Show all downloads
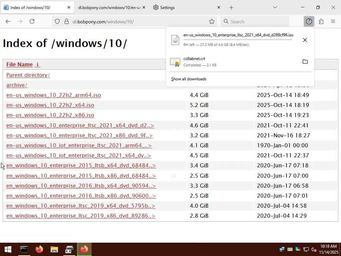This screenshot has height=256, width=341. click(x=188, y=79)
